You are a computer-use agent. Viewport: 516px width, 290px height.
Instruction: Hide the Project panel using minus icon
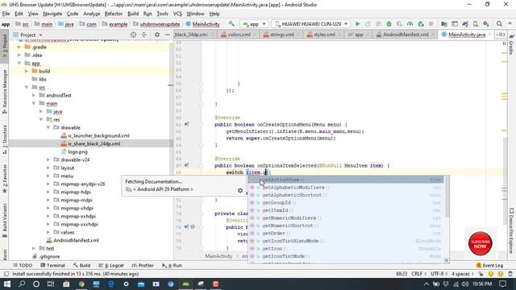tap(167, 35)
